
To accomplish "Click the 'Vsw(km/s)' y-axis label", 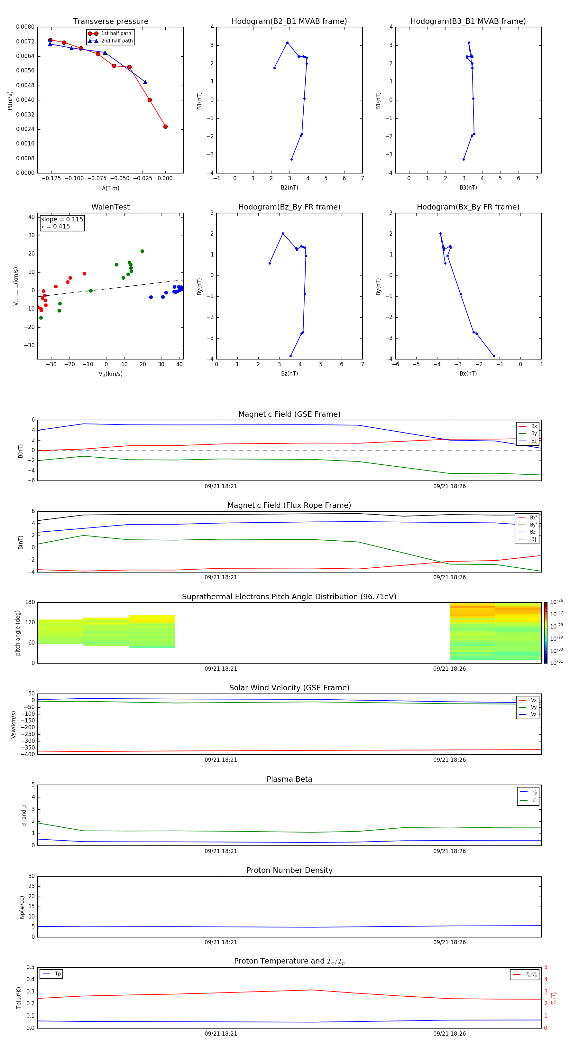I will click(x=13, y=724).
